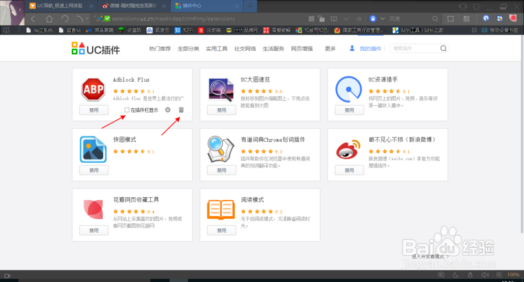Expand the search engine dropdown arrow
Screen dimensions: 524x282
coord(383,19)
